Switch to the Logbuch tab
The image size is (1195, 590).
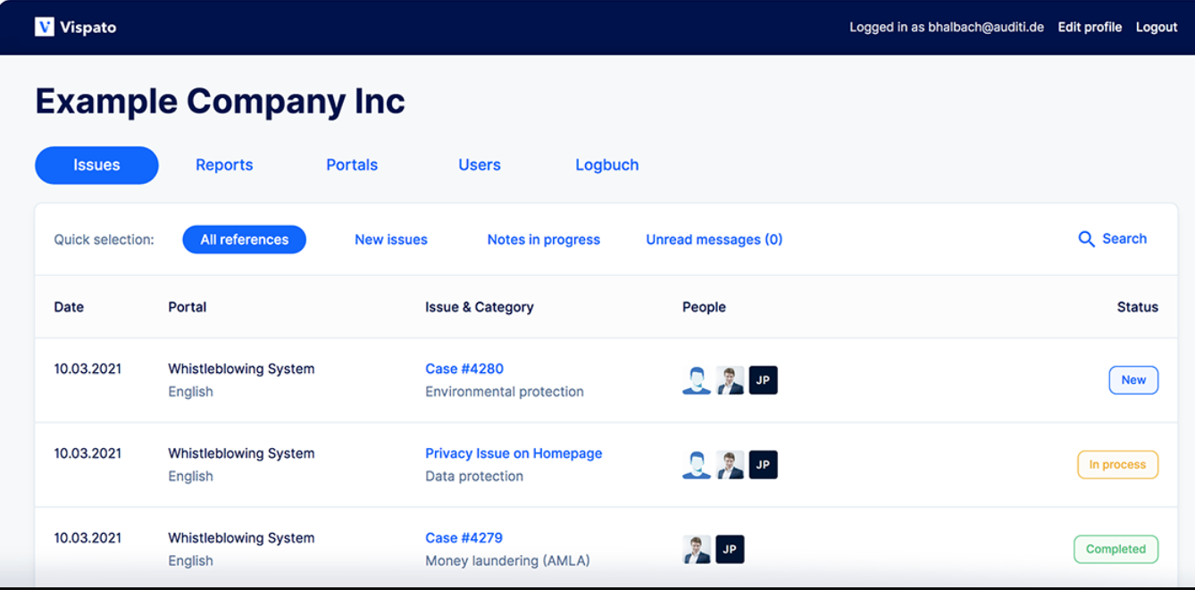click(607, 164)
